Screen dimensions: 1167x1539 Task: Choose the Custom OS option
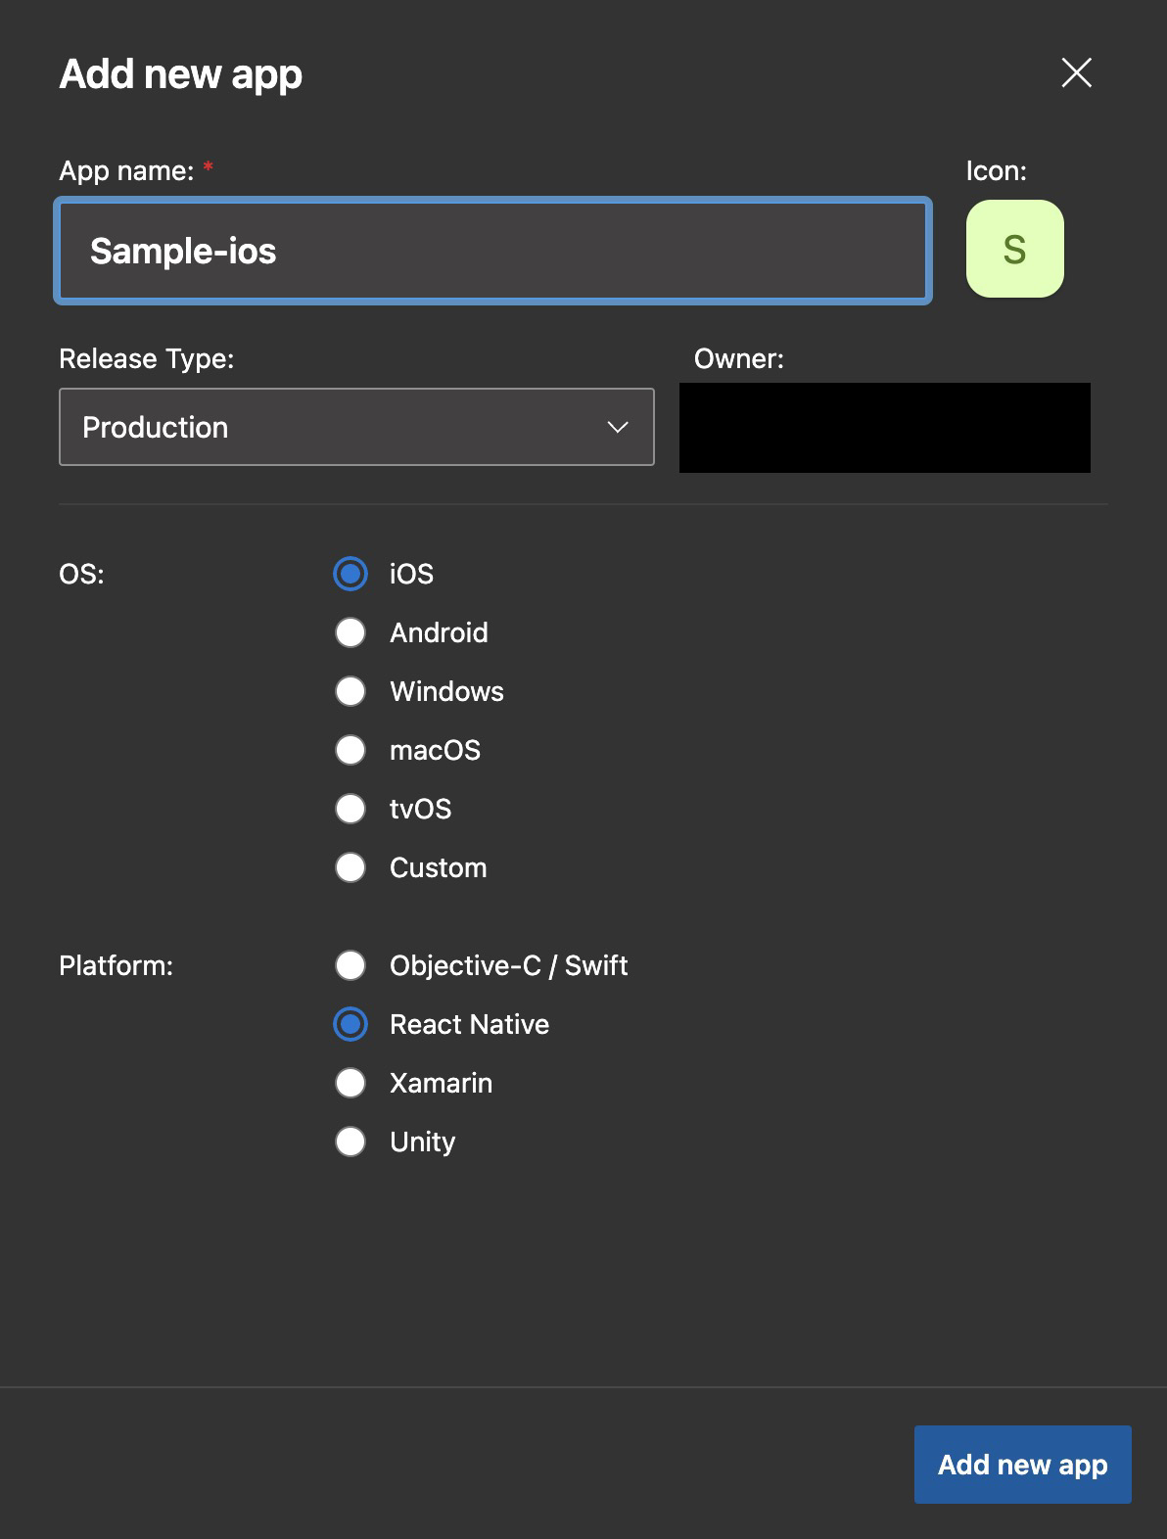[x=350, y=867]
